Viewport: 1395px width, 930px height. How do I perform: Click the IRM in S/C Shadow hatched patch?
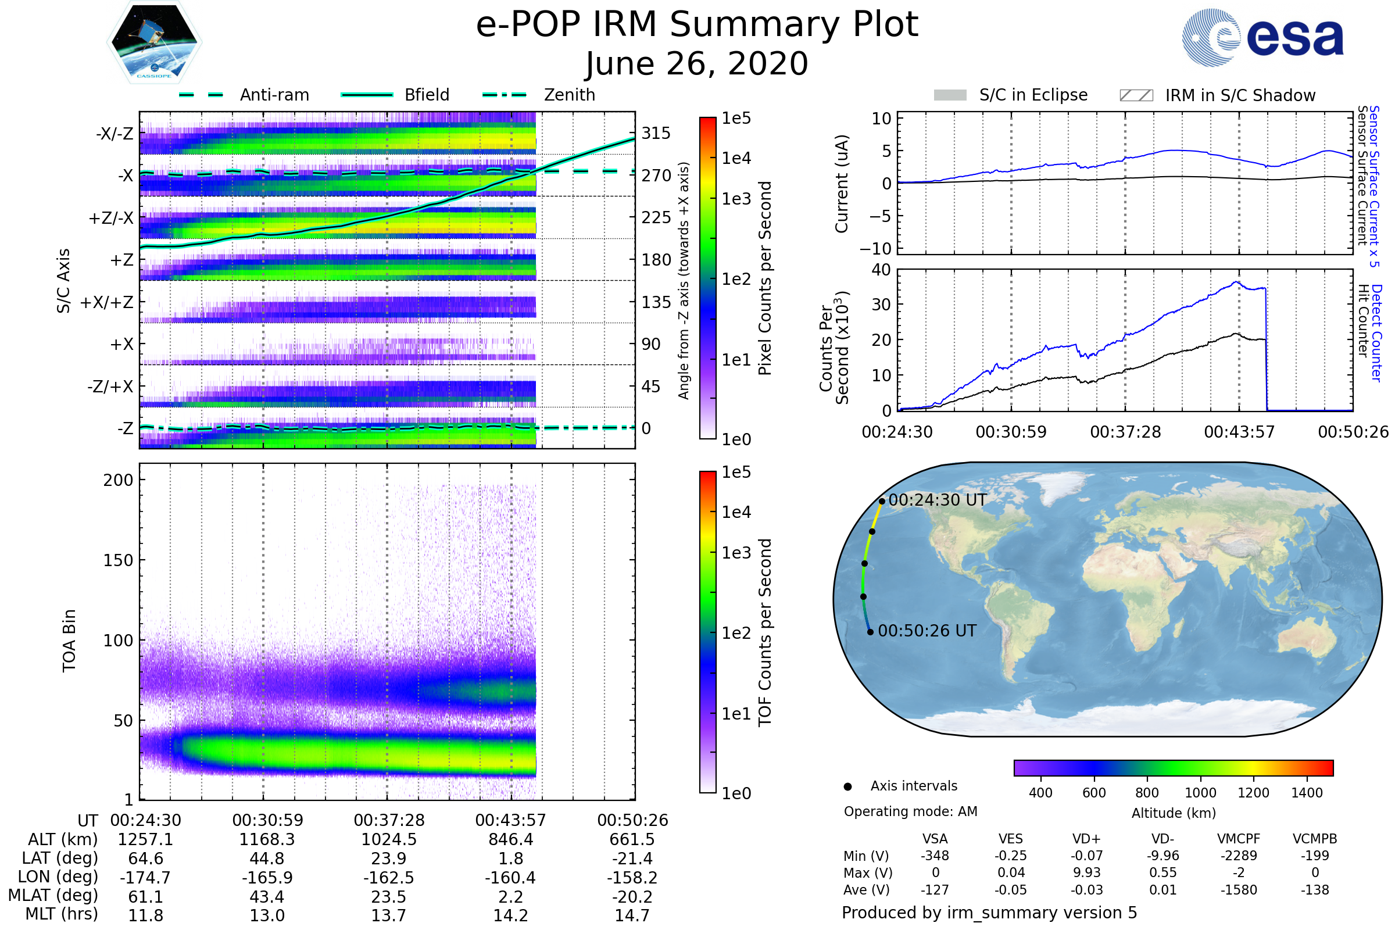1136,95
